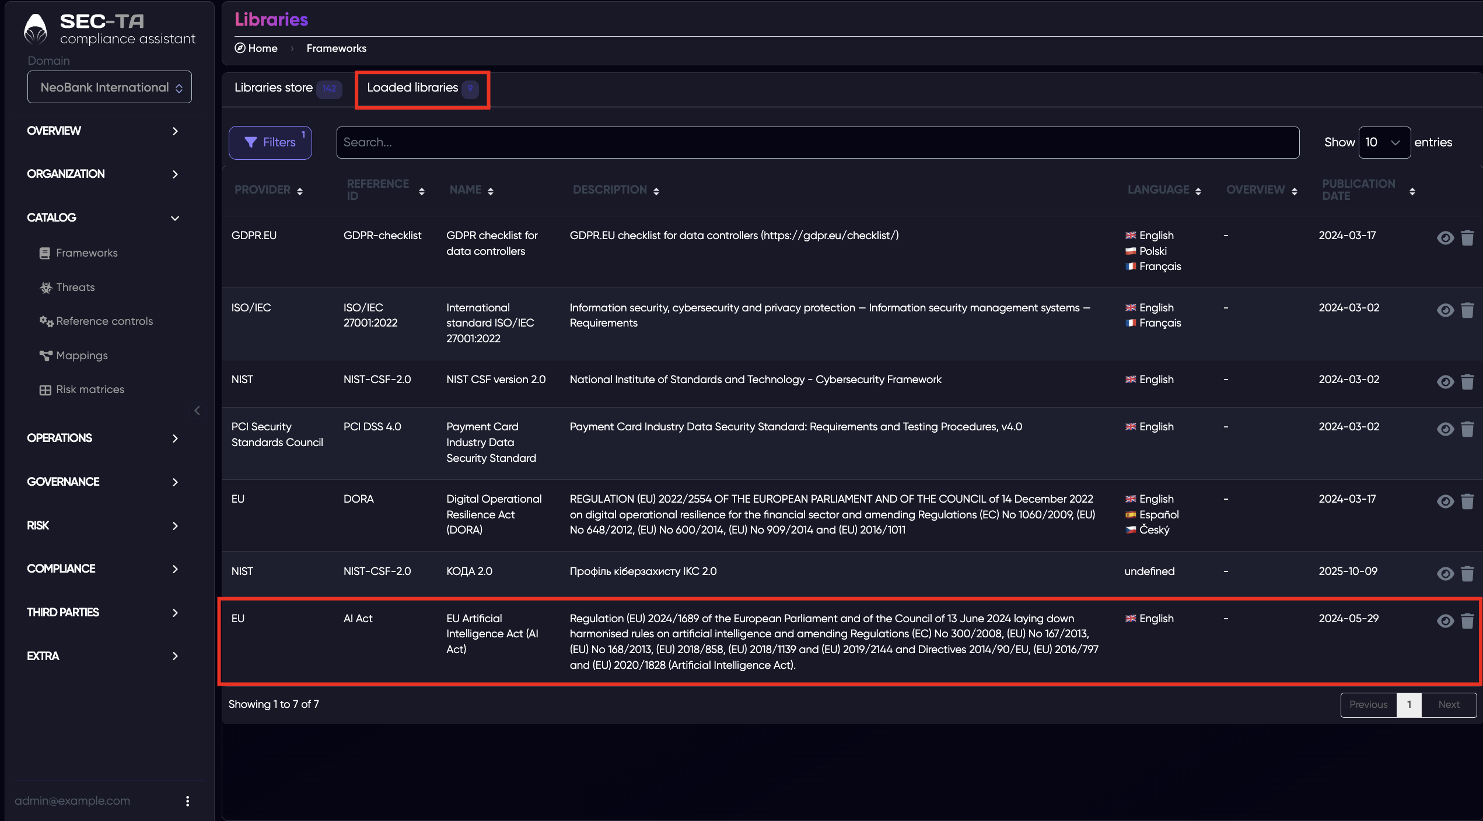View NIST CSF version 2.0 eye icon
This screenshot has width=1483, height=821.
point(1445,381)
